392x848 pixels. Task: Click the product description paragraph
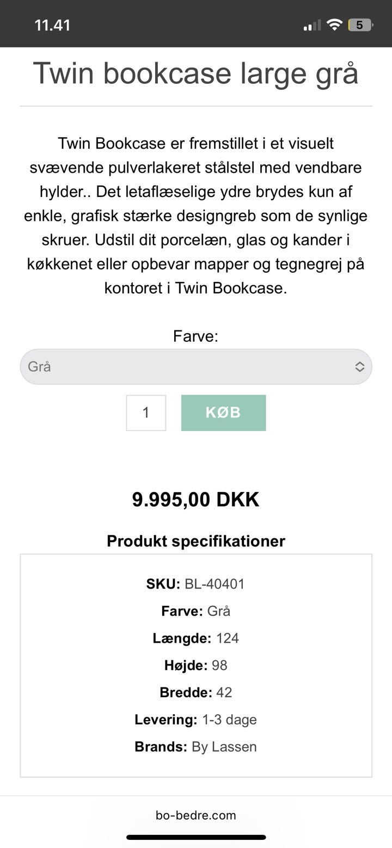[x=196, y=216]
